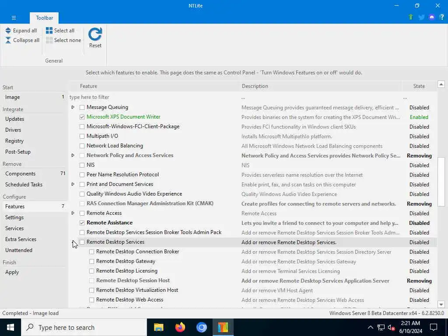
Task: Show hidden tray icons chevron
Action: [x=370, y=327]
